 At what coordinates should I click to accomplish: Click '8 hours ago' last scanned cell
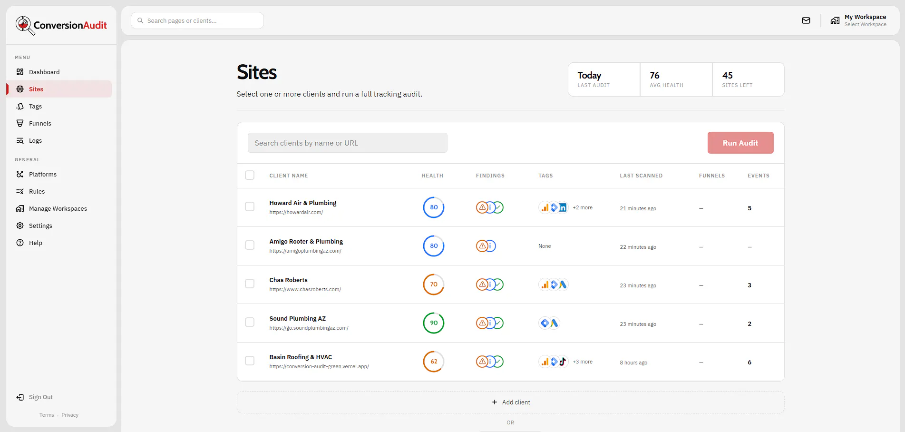point(633,363)
